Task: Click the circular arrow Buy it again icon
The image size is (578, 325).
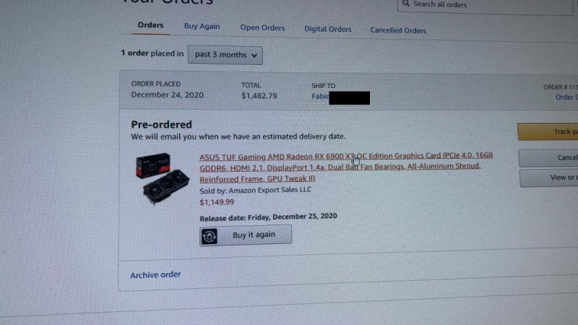Action: (209, 237)
